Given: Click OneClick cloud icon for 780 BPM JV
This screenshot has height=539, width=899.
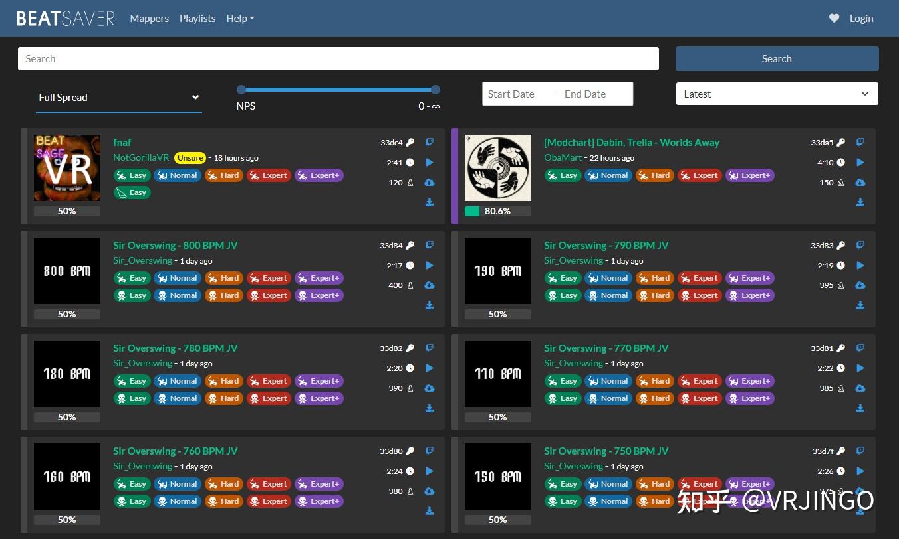Looking at the screenshot, I should [x=430, y=388].
